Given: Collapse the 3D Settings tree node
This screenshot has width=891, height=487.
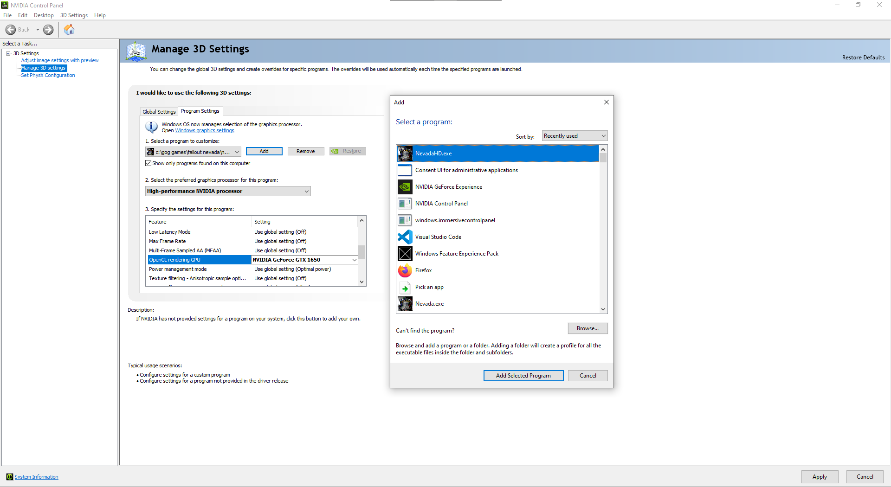Looking at the screenshot, I should (8, 53).
